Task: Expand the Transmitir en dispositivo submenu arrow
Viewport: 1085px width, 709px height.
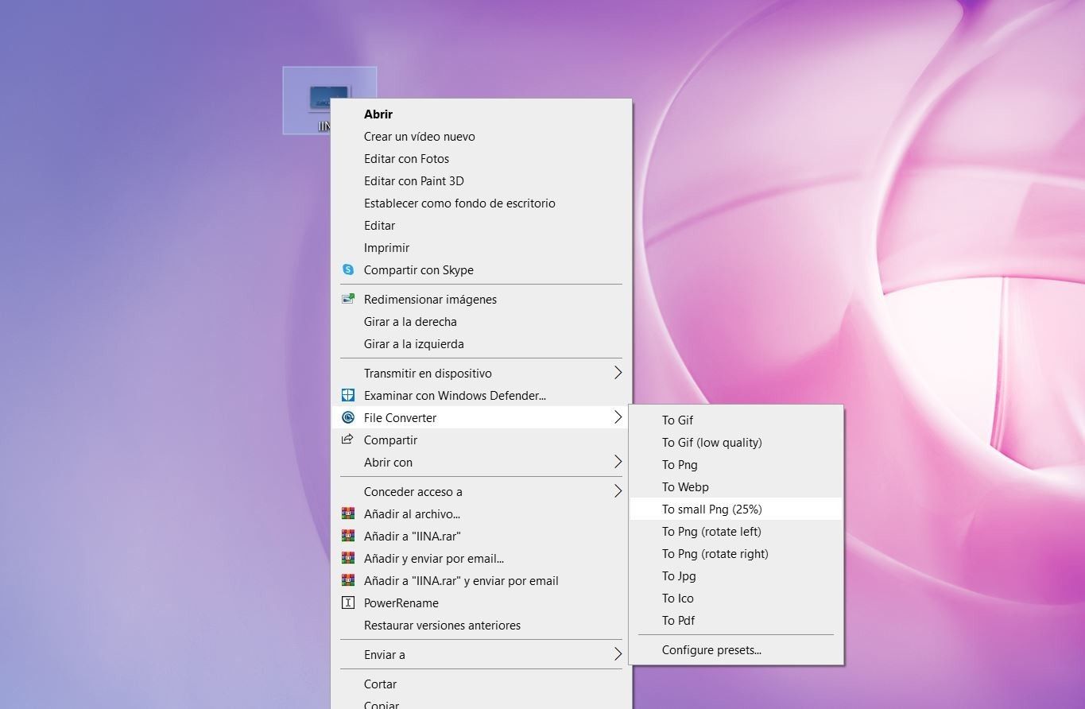Action: [x=618, y=374]
